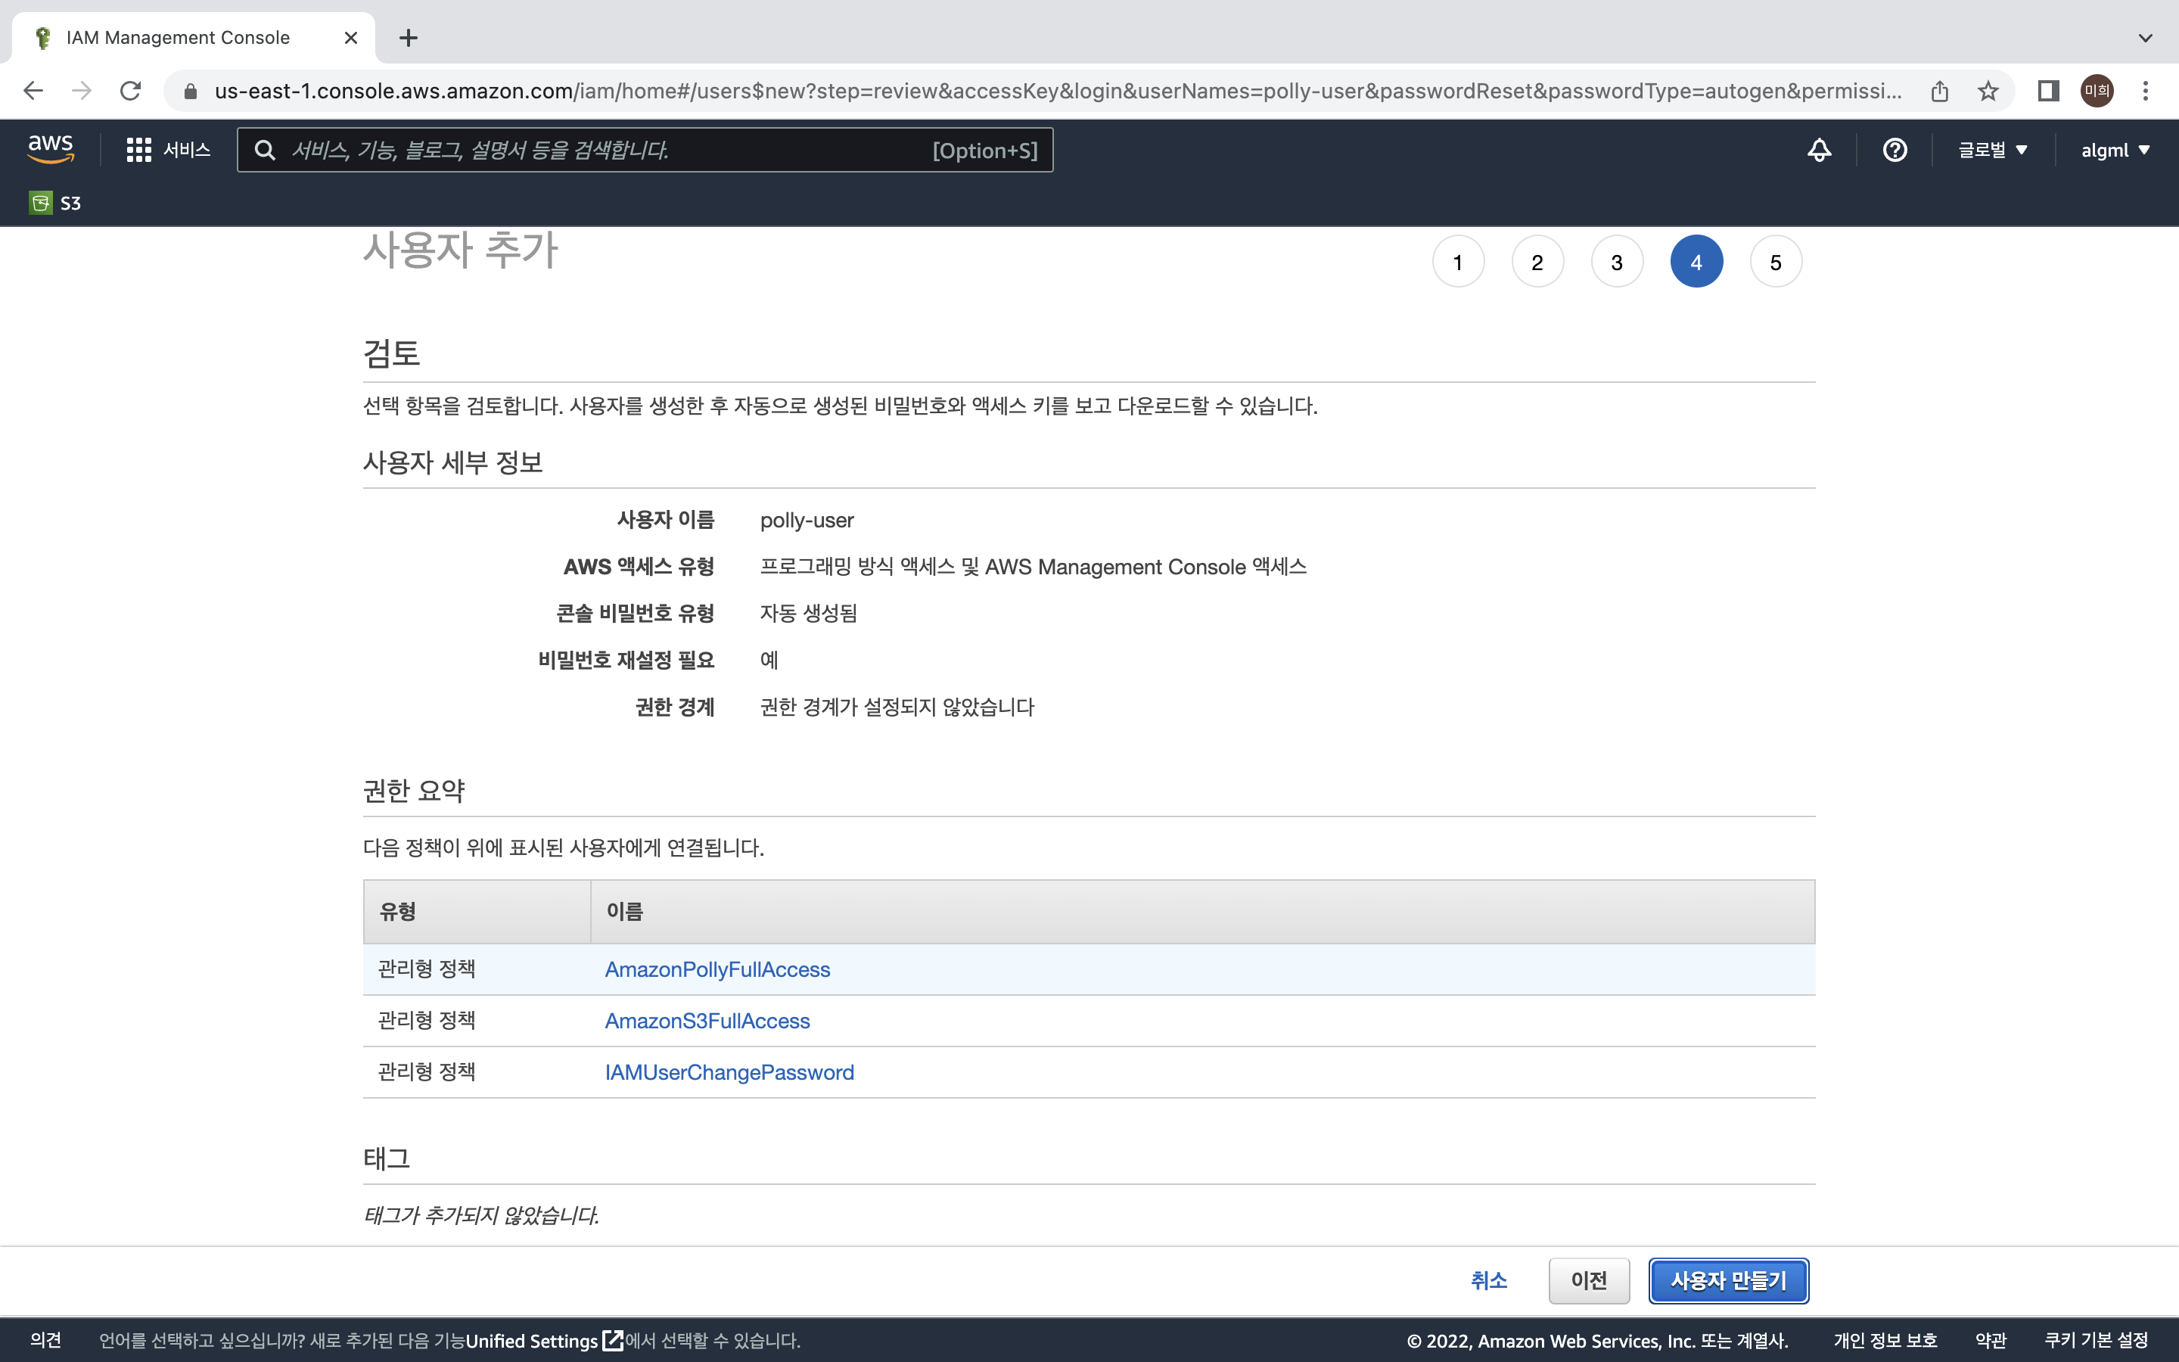Screen dimensions: 2179x1362
Task: Expand the algml account dropdown
Action: point(2115,150)
